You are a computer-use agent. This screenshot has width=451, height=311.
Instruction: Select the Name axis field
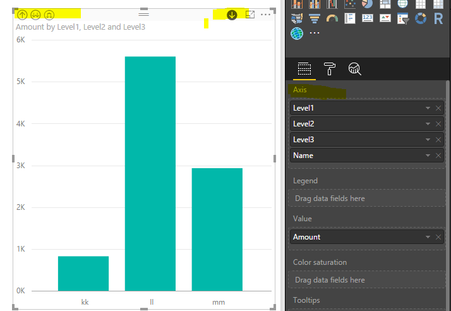[x=367, y=155]
